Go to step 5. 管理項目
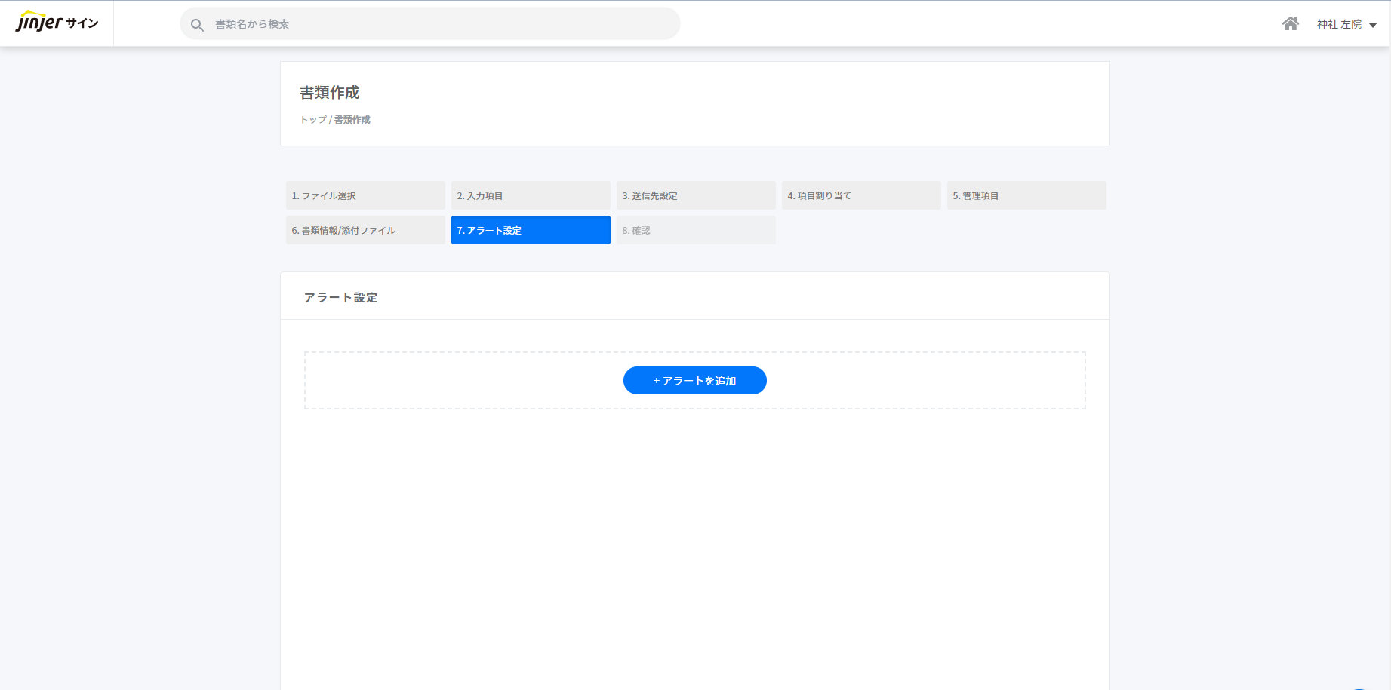 click(x=1026, y=195)
